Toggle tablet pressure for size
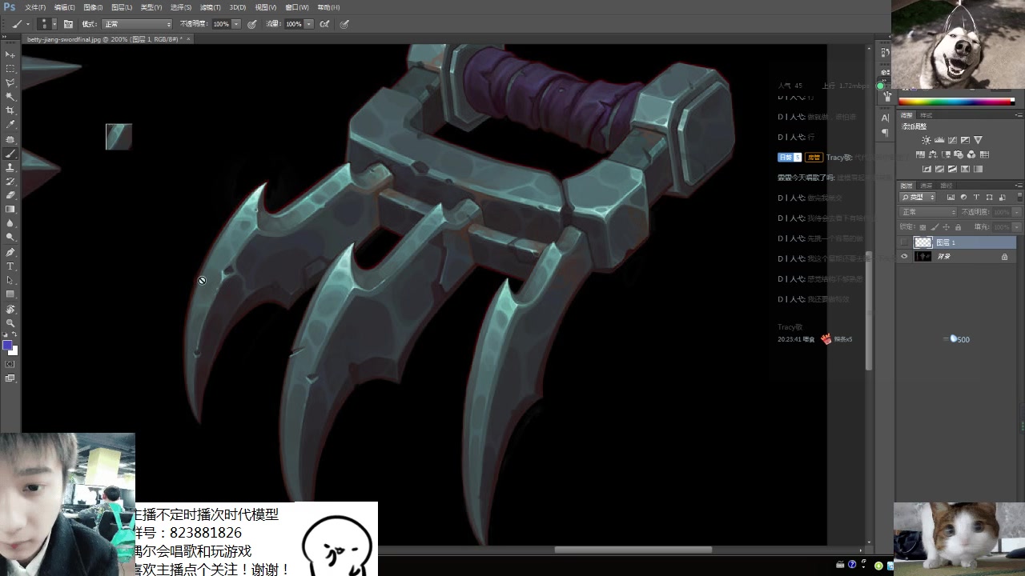The height and width of the screenshot is (576, 1025). tap(344, 24)
